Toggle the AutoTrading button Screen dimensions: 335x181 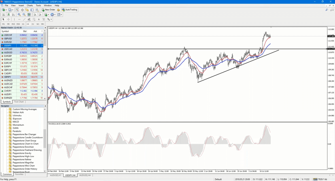(70, 10)
